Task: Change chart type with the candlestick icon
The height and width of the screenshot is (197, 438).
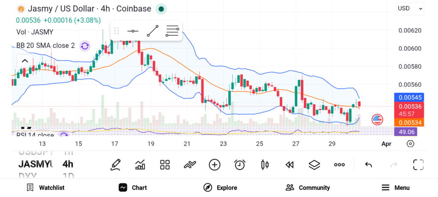Action: [264, 165]
